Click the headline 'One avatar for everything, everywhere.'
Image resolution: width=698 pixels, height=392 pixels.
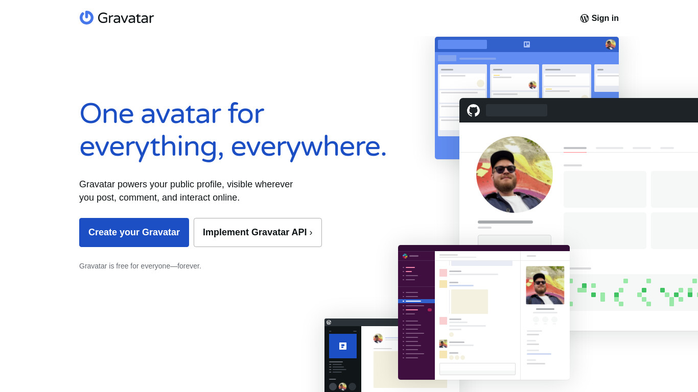233,130
